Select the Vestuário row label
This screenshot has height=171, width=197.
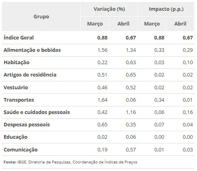(16, 88)
